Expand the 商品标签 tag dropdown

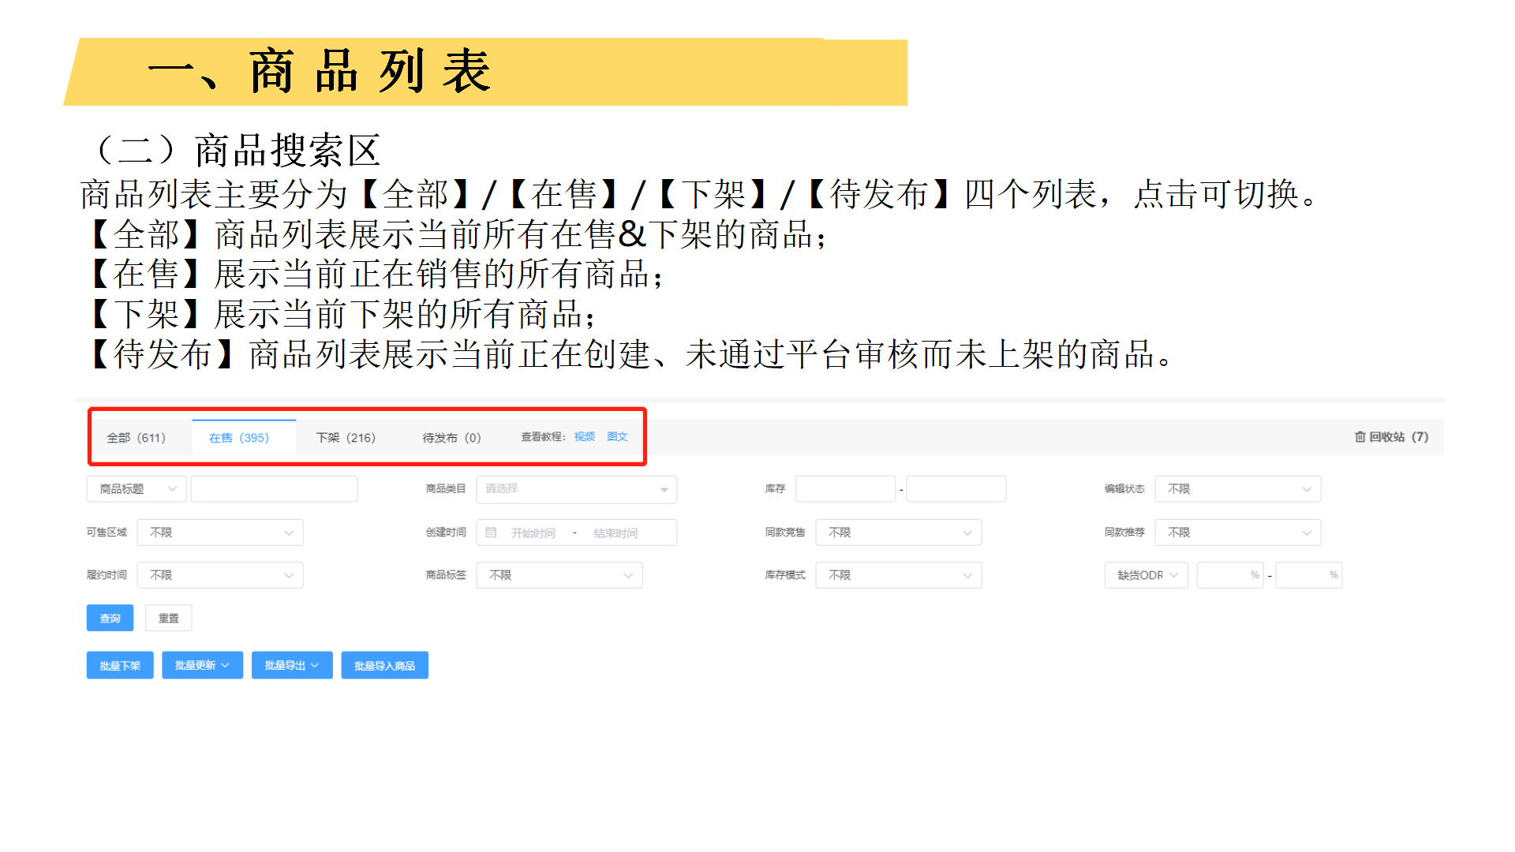559,574
